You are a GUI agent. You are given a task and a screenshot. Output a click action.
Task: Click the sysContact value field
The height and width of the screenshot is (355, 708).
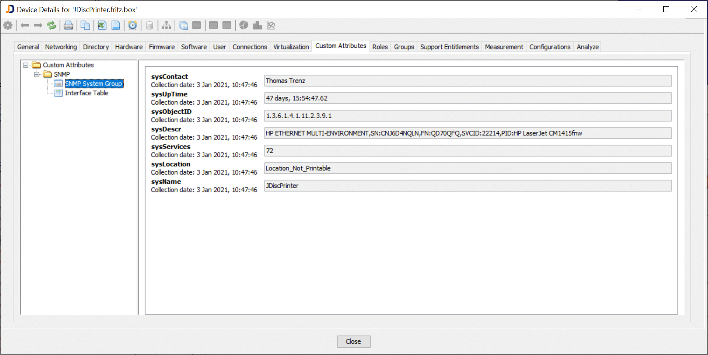467,81
